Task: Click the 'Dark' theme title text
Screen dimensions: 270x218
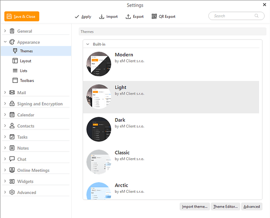Action: click(120, 120)
